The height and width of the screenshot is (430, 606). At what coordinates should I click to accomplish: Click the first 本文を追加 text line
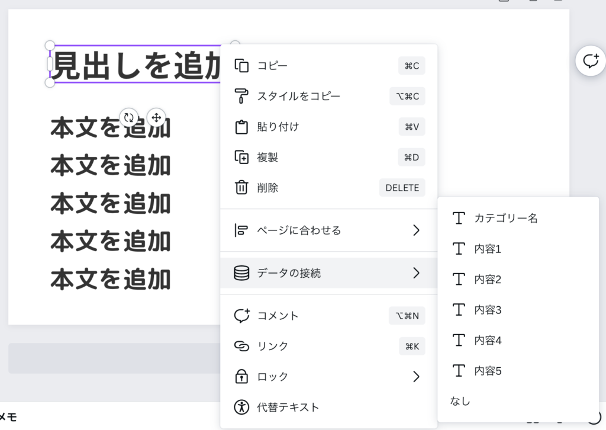pyautogui.click(x=110, y=128)
